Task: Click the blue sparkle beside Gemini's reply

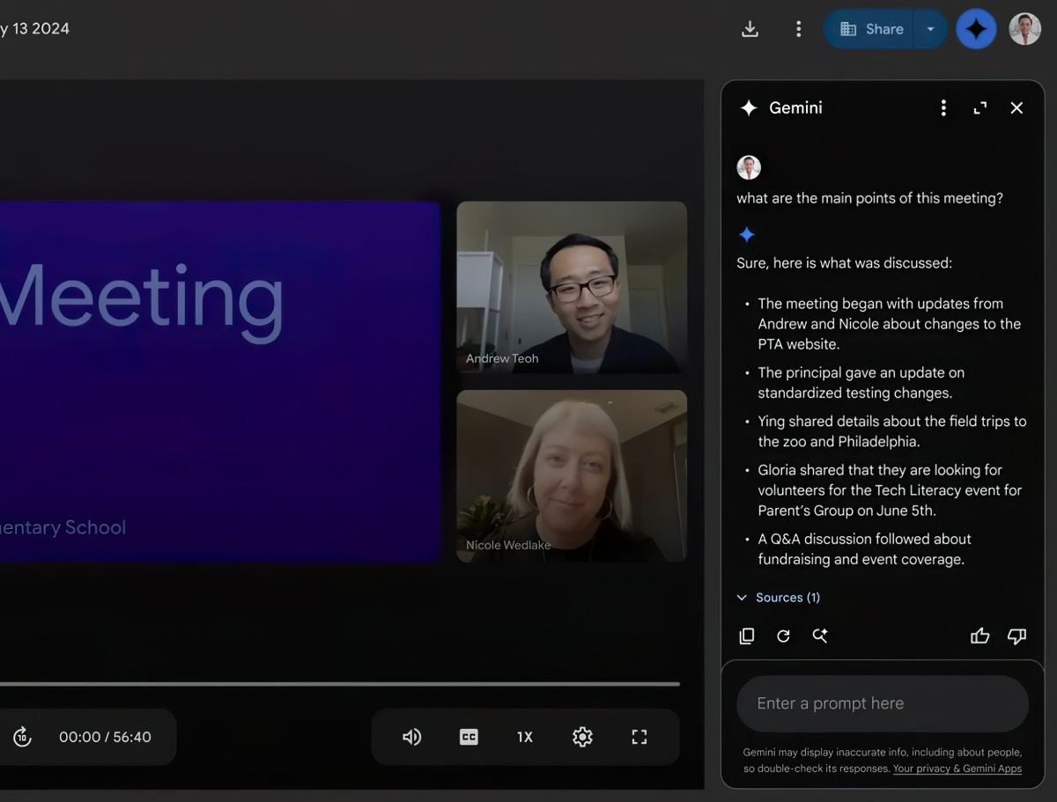Action: click(747, 234)
